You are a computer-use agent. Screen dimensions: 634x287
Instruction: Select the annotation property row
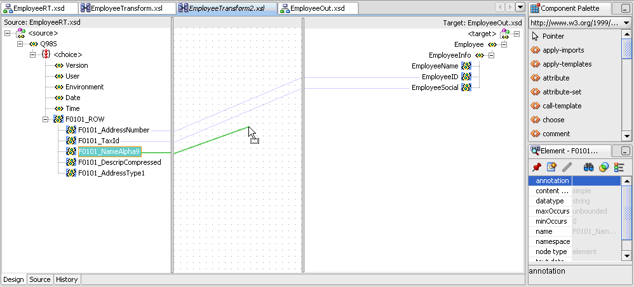(x=574, y=181)
